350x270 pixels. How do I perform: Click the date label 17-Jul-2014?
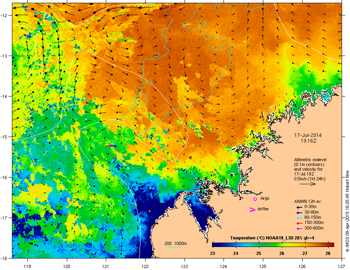point(308,135)
